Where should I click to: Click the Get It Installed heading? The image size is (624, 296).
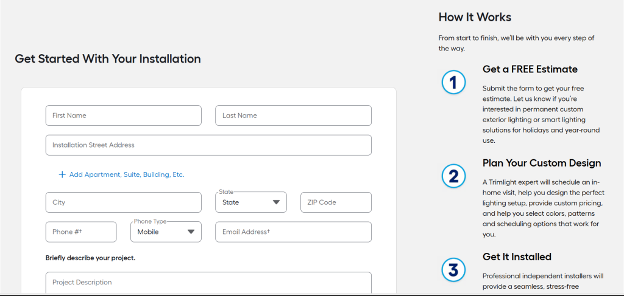click(517, 256)
